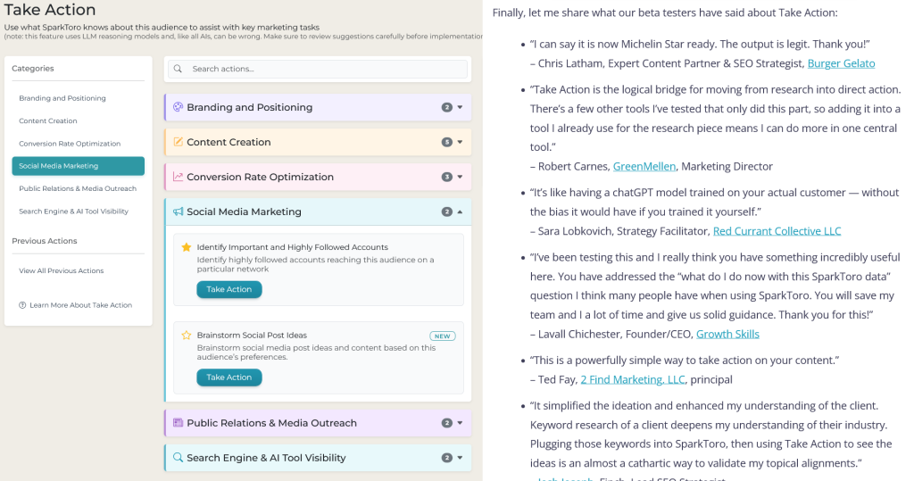Screen dimensions: 914x481
Task: Click the magnifier icon in search actions bar
Action: [179, 69]
